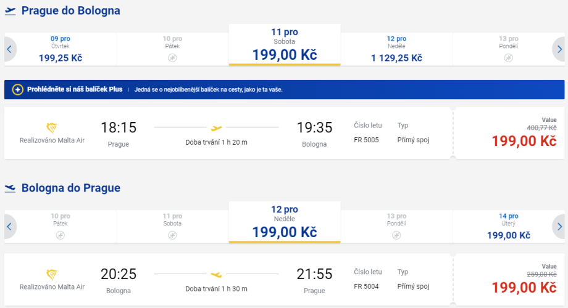Choose the 199,00 Kč Value fare for flight FR 5005
The image size is (568, 308).
(524, 140)
